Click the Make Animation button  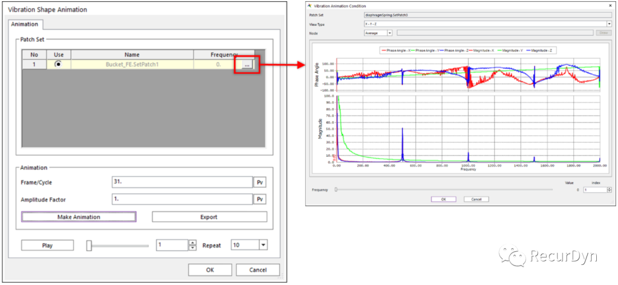[x=78, y=217]
